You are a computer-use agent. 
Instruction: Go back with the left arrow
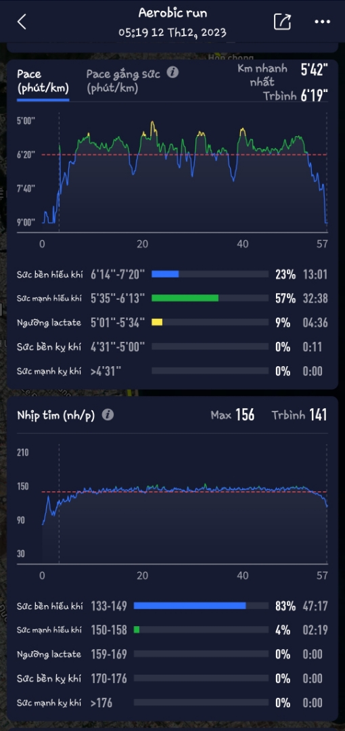pyautogui.click(x=22, y=22)
